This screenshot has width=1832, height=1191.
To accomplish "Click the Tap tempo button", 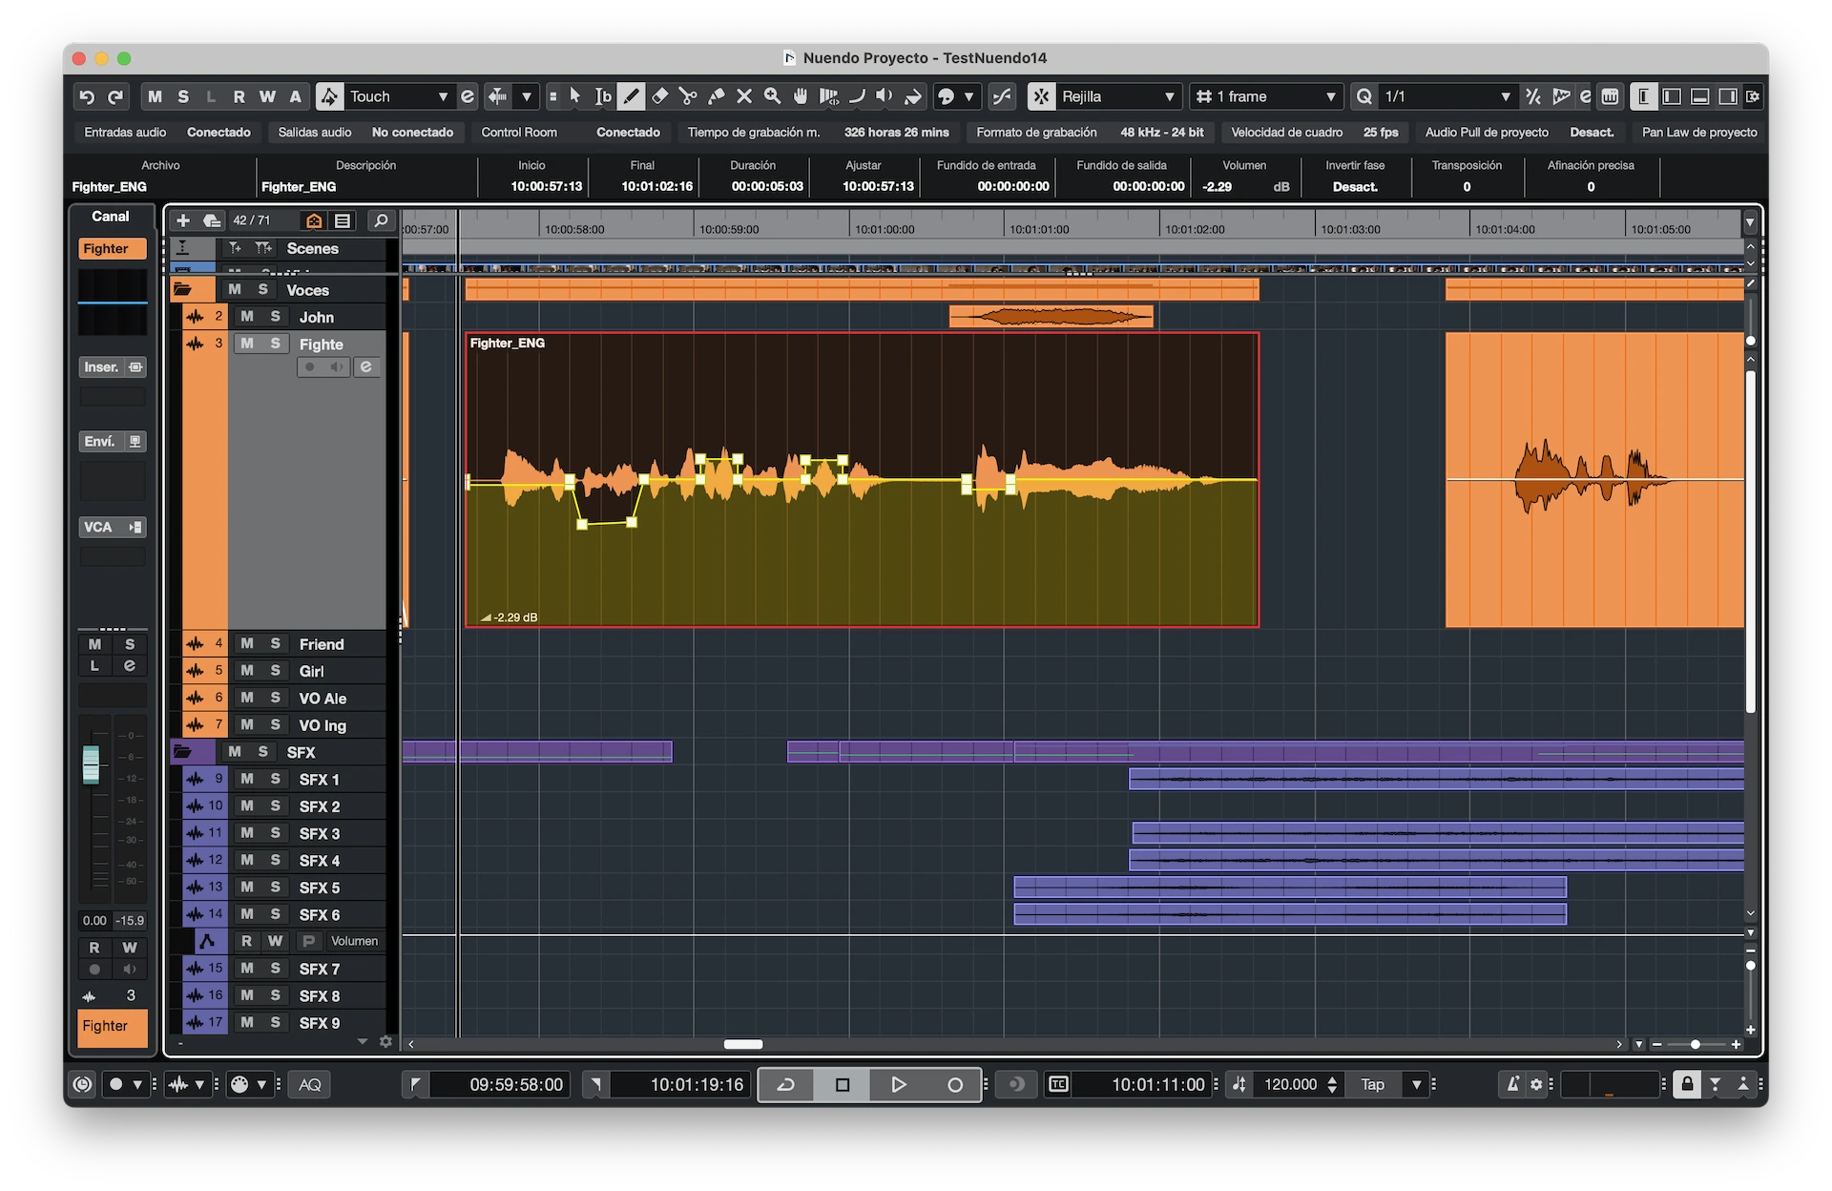I will click(x=1372, y=1084).
